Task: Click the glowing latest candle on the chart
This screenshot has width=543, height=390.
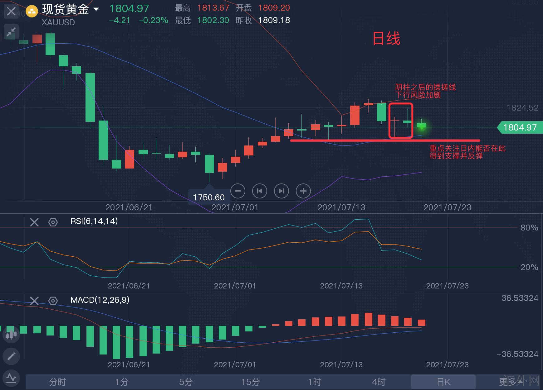Action: [422, 126]
